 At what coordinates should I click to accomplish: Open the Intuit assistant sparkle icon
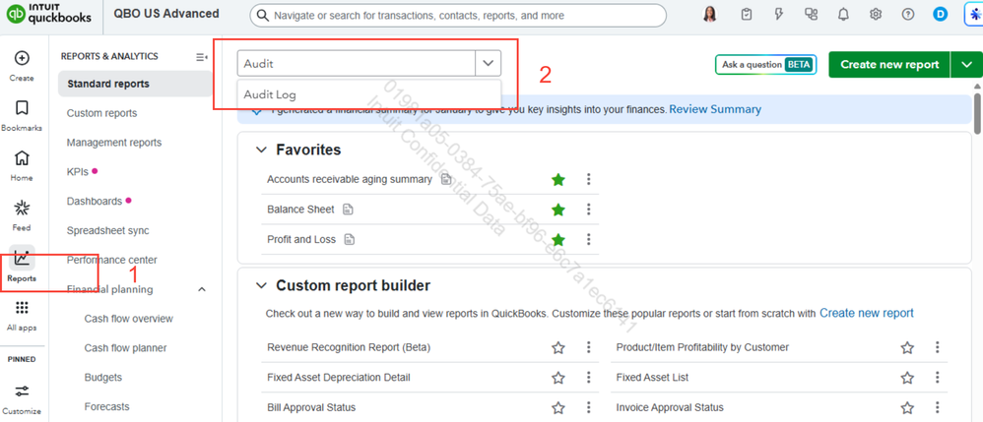pos(974,15)
